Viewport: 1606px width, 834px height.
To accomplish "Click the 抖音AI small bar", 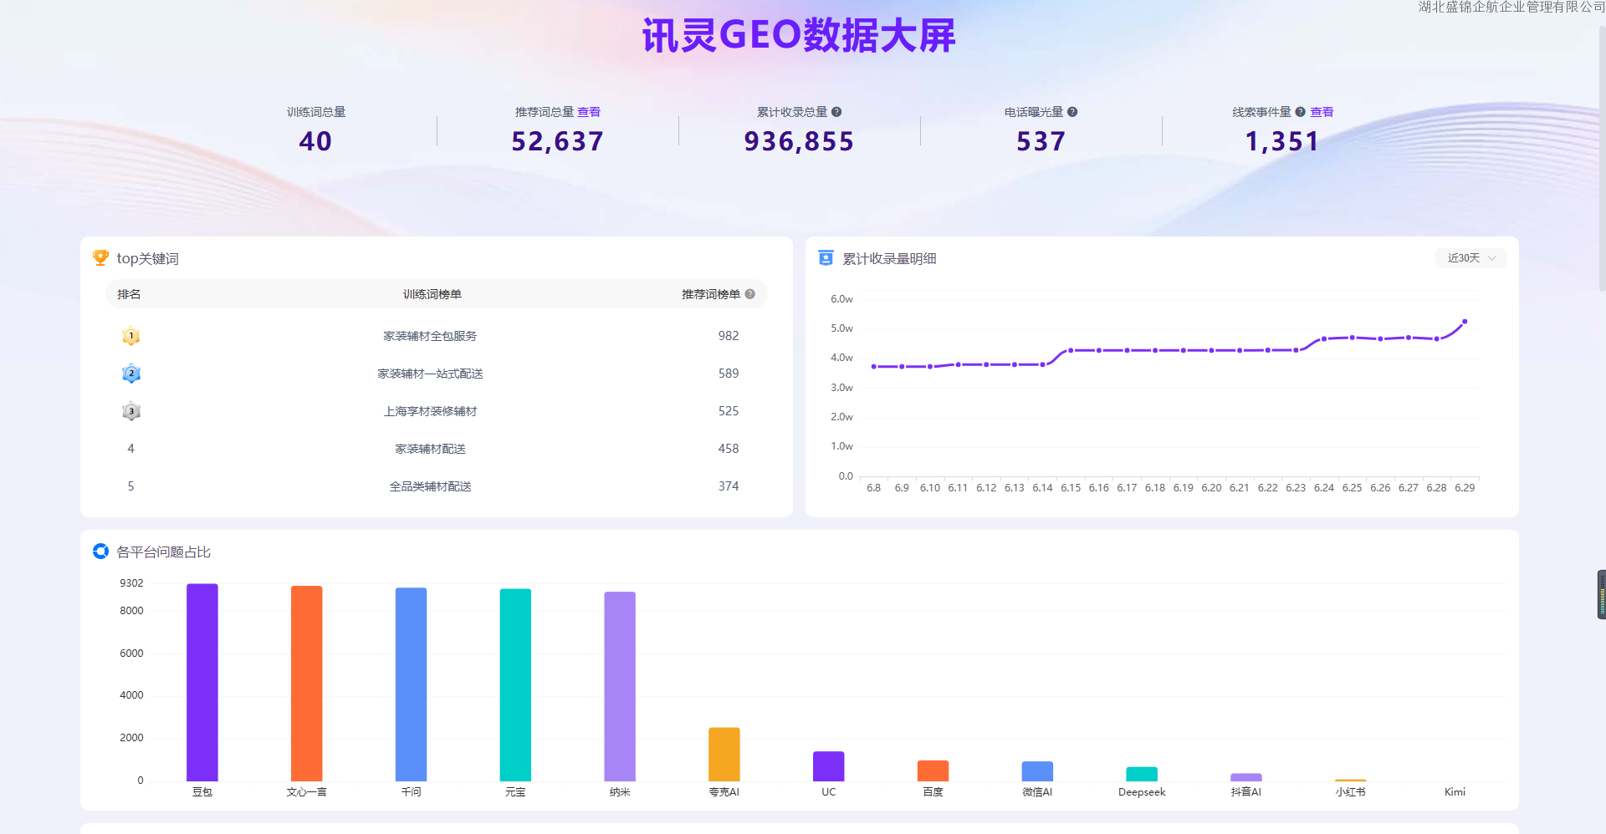I will tap(1246, 777).
